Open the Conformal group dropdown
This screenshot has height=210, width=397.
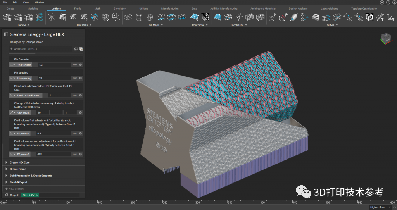coord(200,25)
